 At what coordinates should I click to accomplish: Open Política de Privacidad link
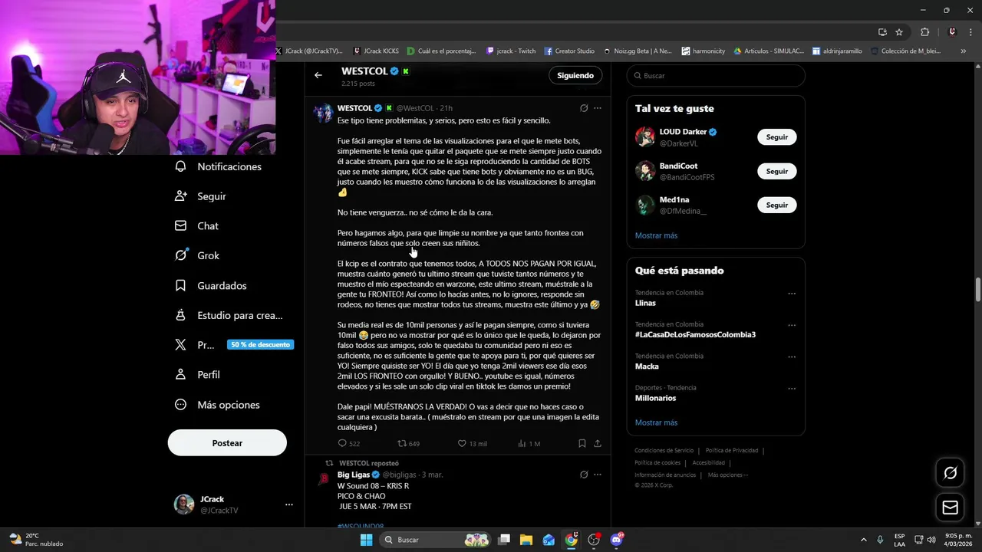coord(732,451)
